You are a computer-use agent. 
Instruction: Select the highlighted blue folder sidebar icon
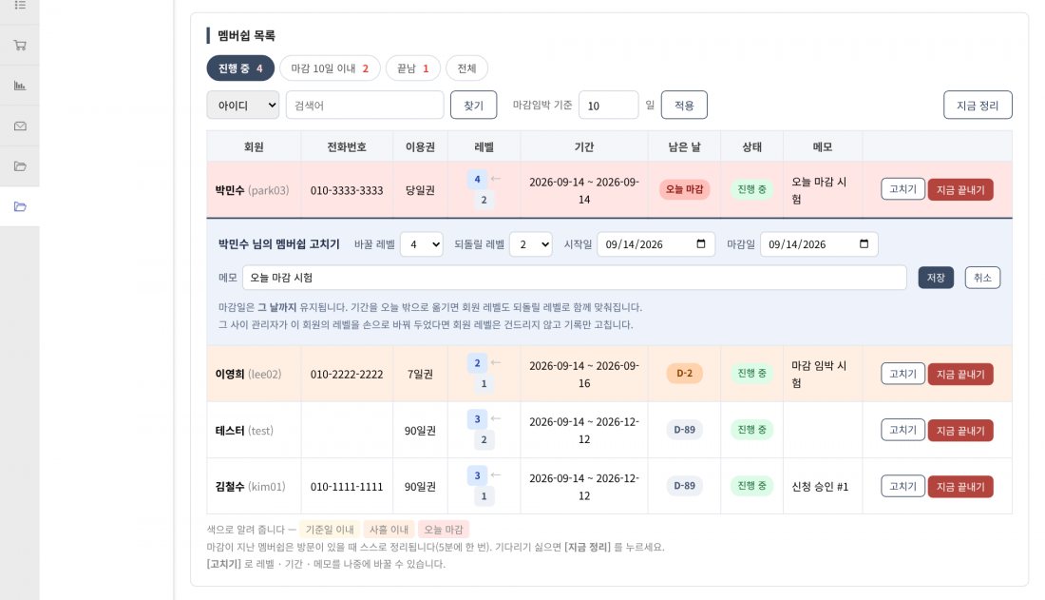[x=20, y=207]
